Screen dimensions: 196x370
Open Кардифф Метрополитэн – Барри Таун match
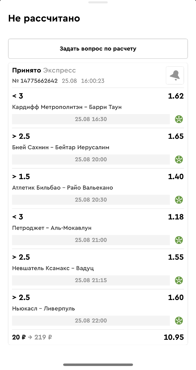[x=67, y=107]
